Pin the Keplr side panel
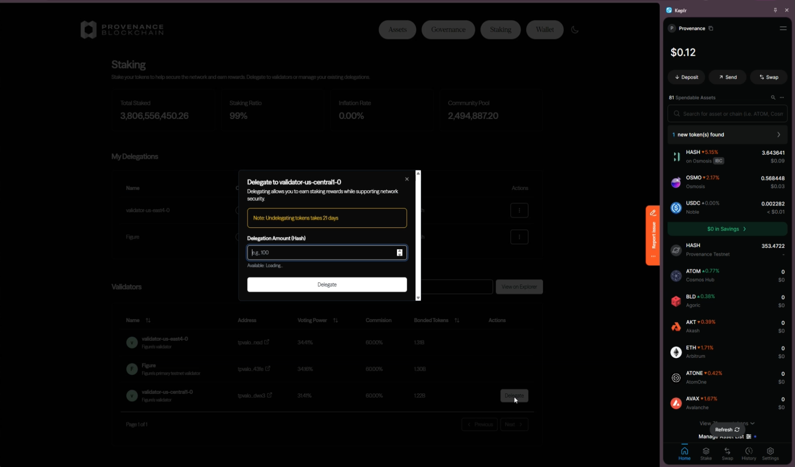 click(775, 10)
